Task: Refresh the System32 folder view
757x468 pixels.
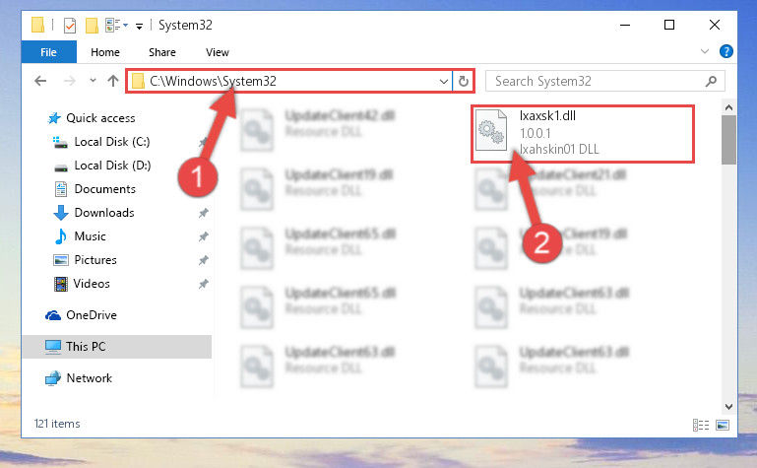Action: point(464,81)
